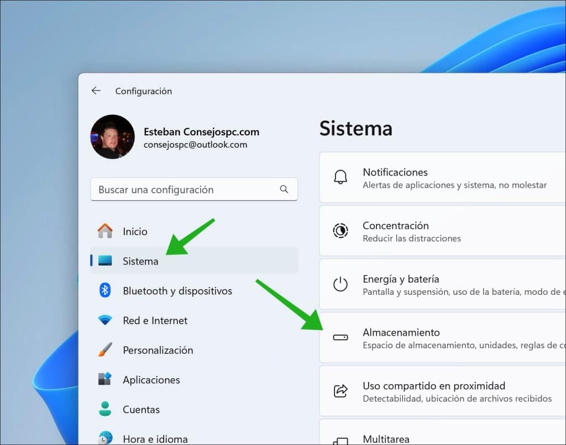
Task: Click the Esteban Consejospc.com account name
Action: (x=201, y=131)
